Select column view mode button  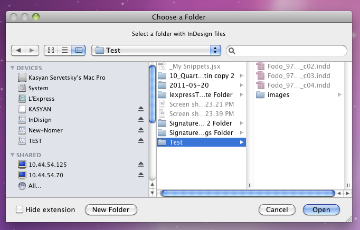point(79,50)
